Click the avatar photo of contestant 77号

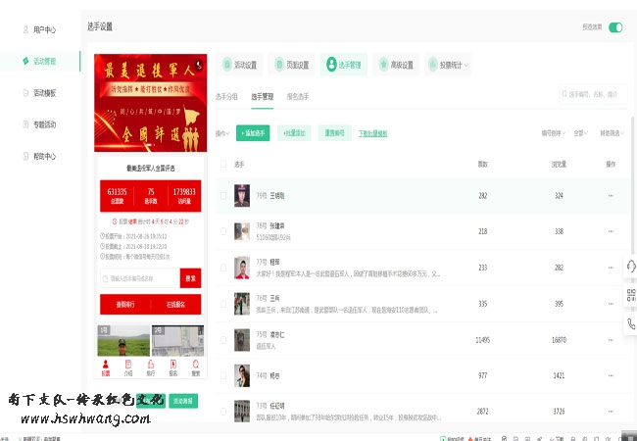coord(242,268)
